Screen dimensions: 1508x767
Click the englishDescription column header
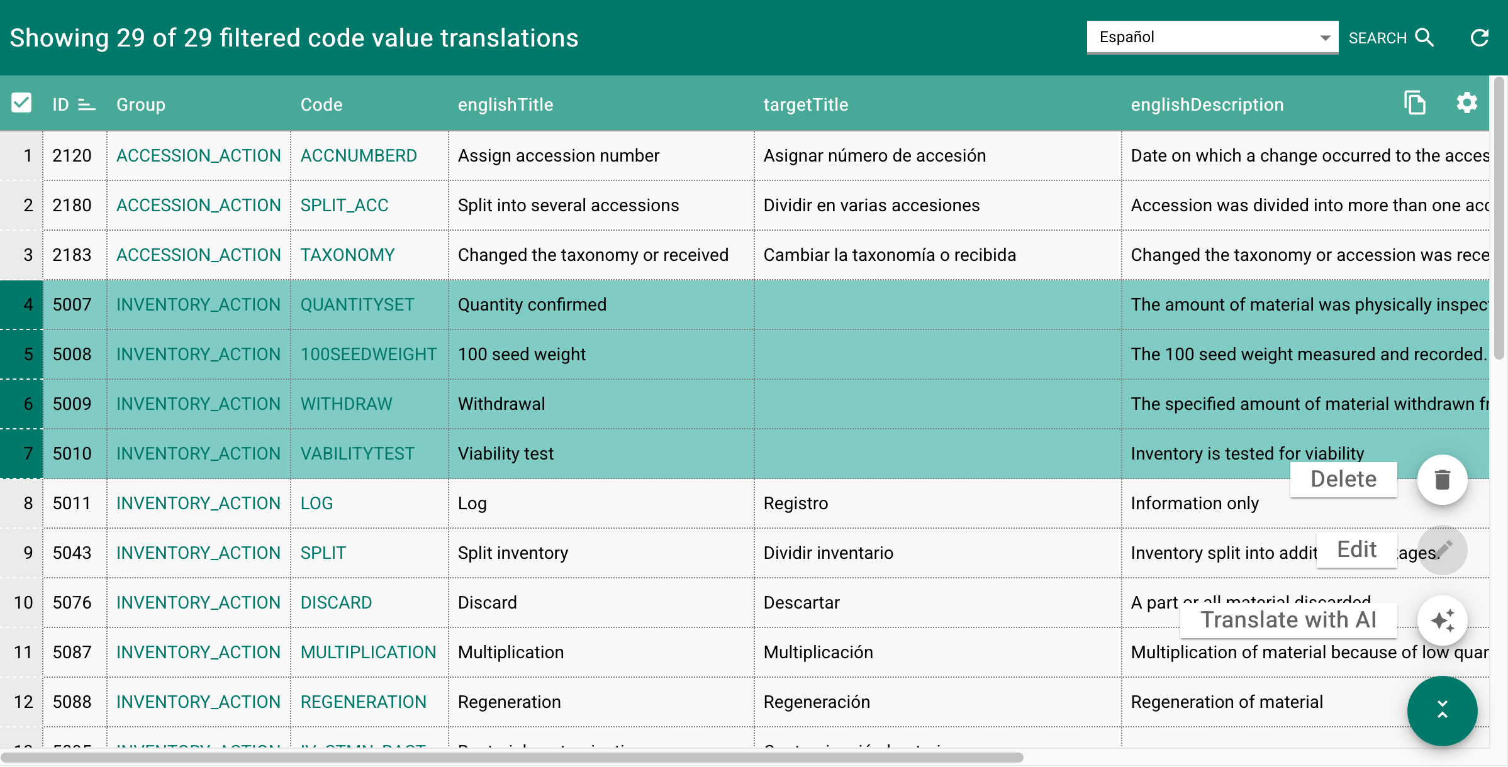(x=1207, y=104)
